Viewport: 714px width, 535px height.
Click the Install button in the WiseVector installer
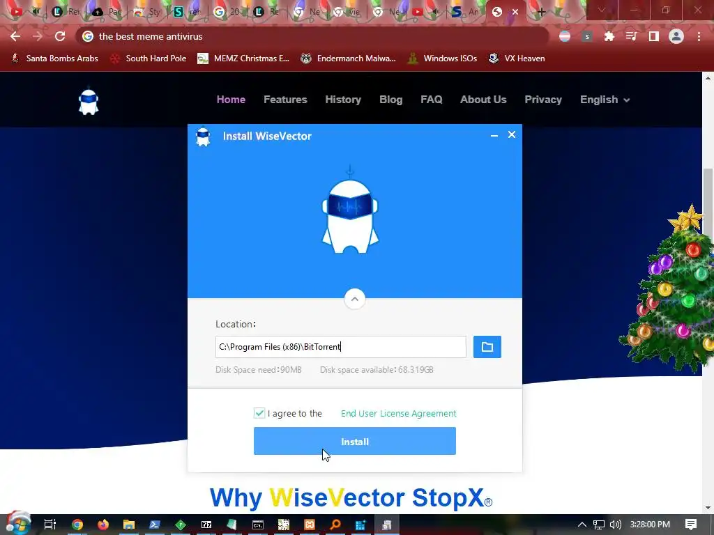click(355, 441)
